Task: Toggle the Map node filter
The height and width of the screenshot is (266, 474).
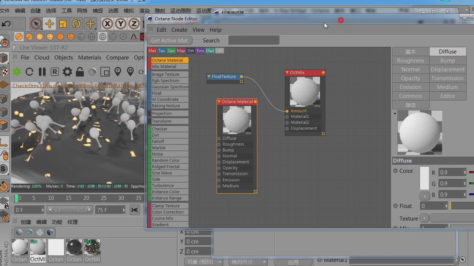Action: pos(181,51)
